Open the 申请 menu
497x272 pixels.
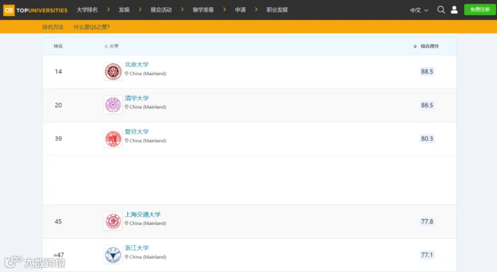pos(240,10)
